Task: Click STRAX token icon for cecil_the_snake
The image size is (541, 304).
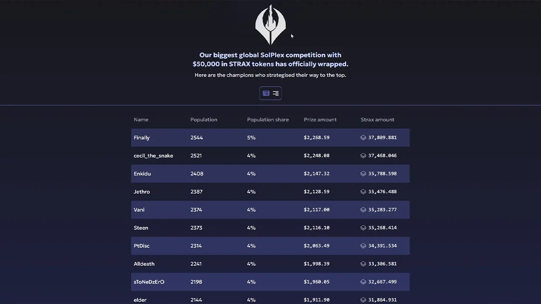Action: (363, 156)
